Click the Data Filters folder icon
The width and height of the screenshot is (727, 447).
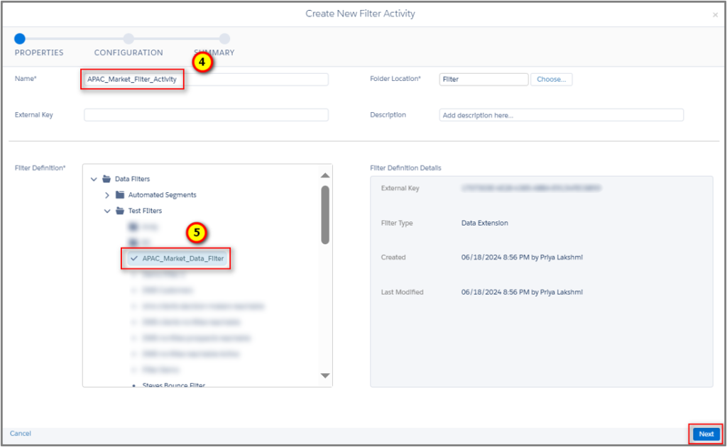[106, 179]
